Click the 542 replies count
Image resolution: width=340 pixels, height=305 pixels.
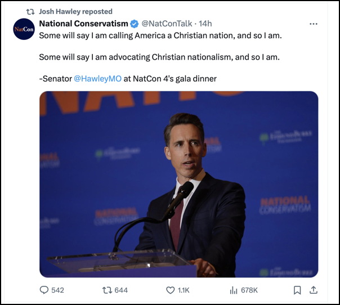pyautogui.click(x=57, y=290)
